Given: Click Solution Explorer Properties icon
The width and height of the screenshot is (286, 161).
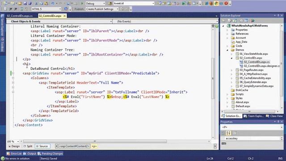Looking at the screenshot, I should 223,21.
